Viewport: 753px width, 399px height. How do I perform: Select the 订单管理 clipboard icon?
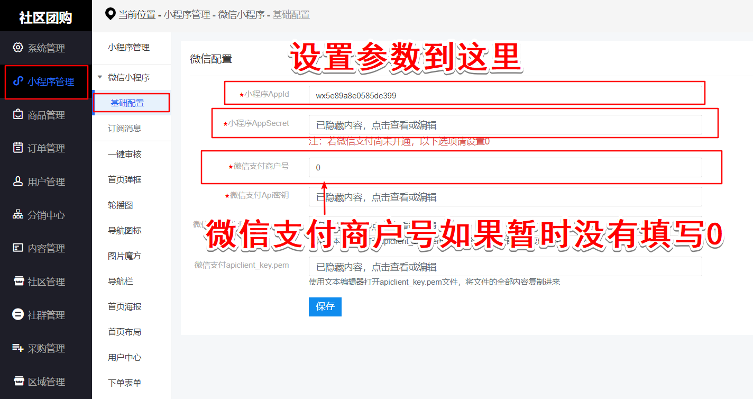tap(18, 148)
